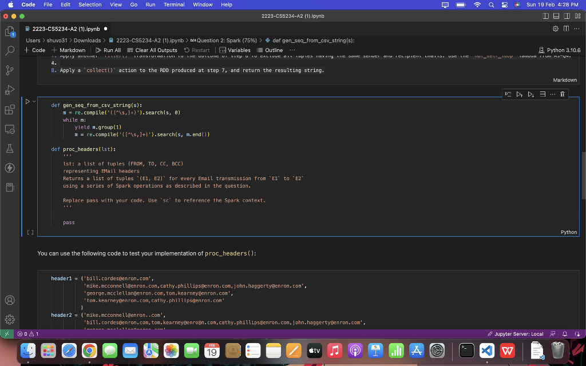Open notebook settings gear in editor title
This screenshot has width=586, height=366.
555,29
